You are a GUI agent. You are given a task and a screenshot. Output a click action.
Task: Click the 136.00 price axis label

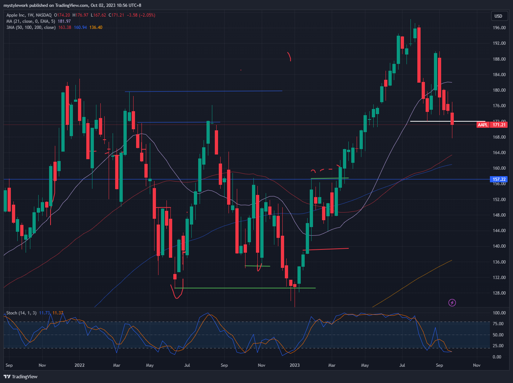pos(499,262)
